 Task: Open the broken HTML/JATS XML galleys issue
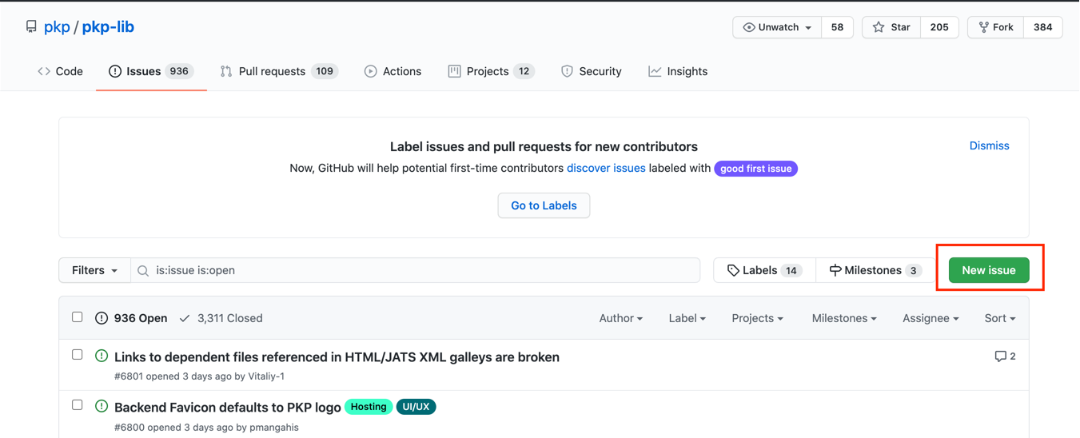coord(337,357)
